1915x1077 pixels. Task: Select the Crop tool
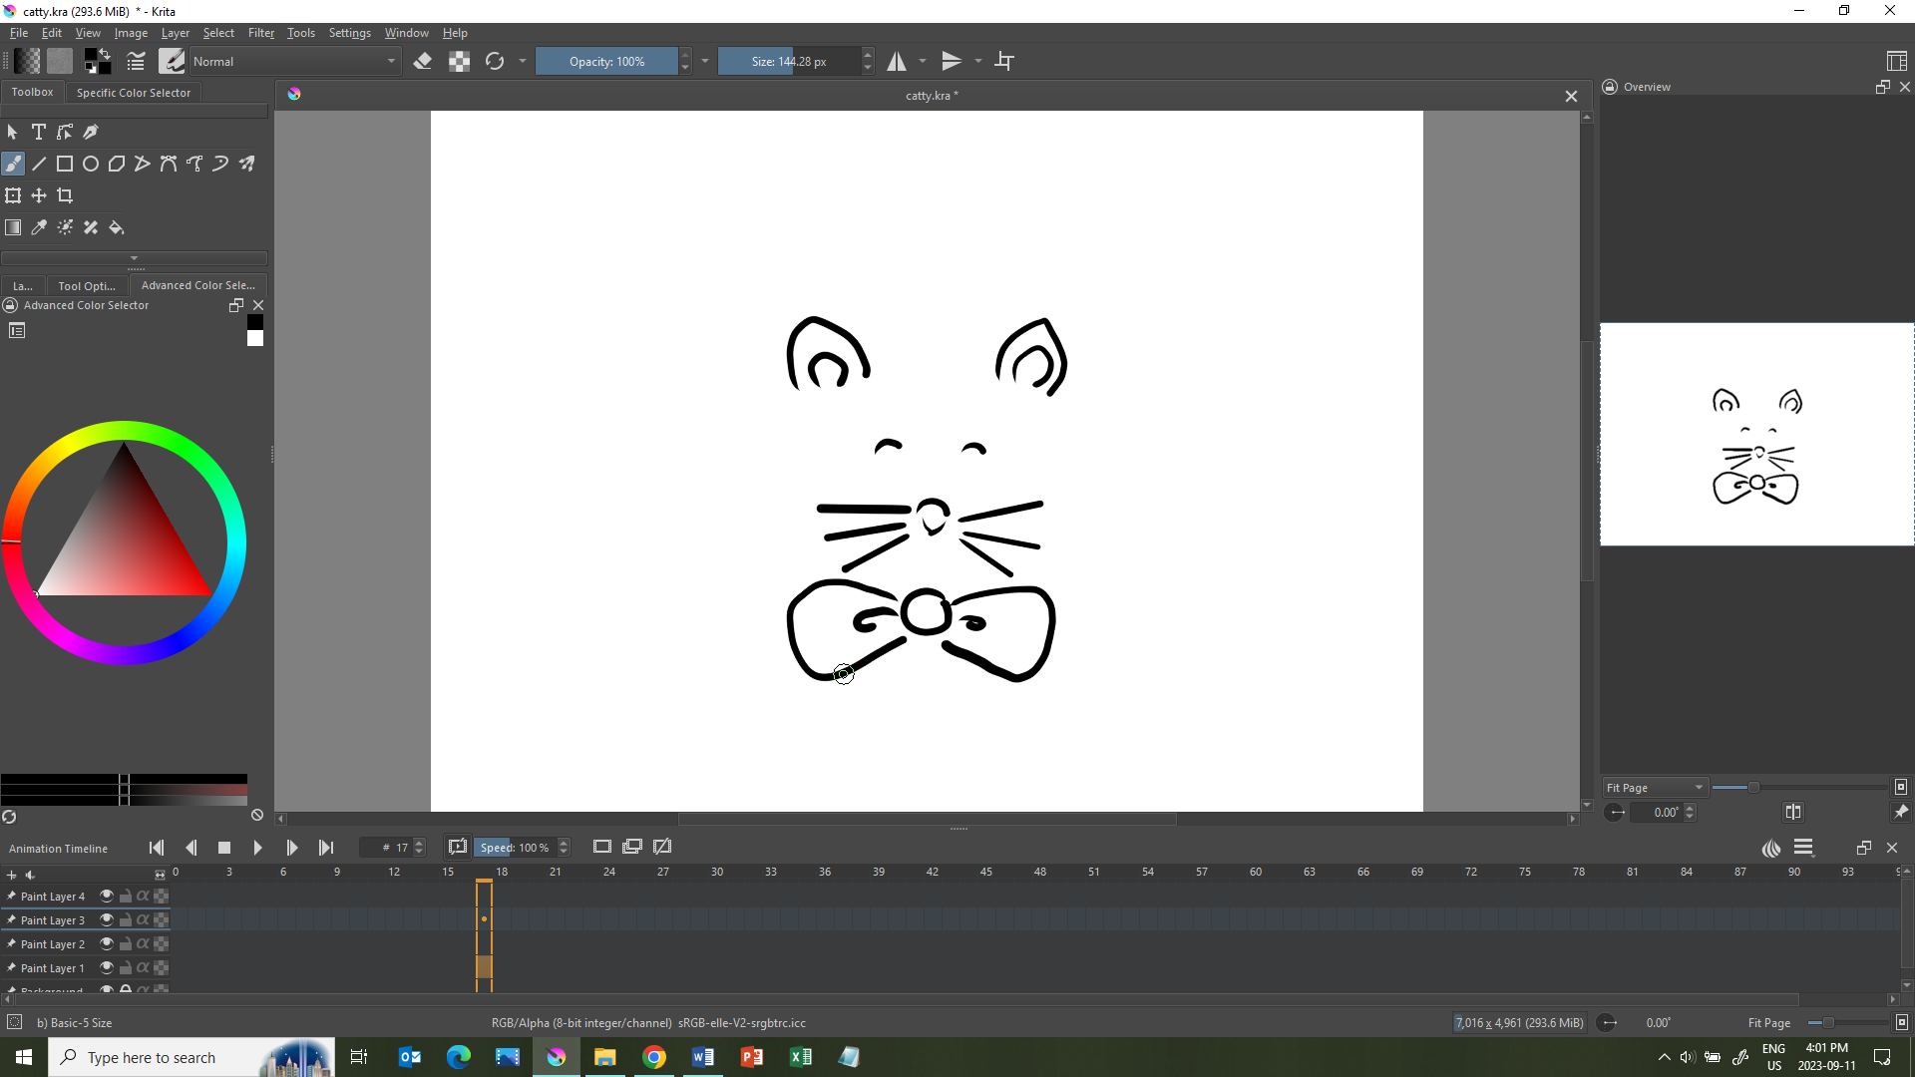[x=65, y=195]
